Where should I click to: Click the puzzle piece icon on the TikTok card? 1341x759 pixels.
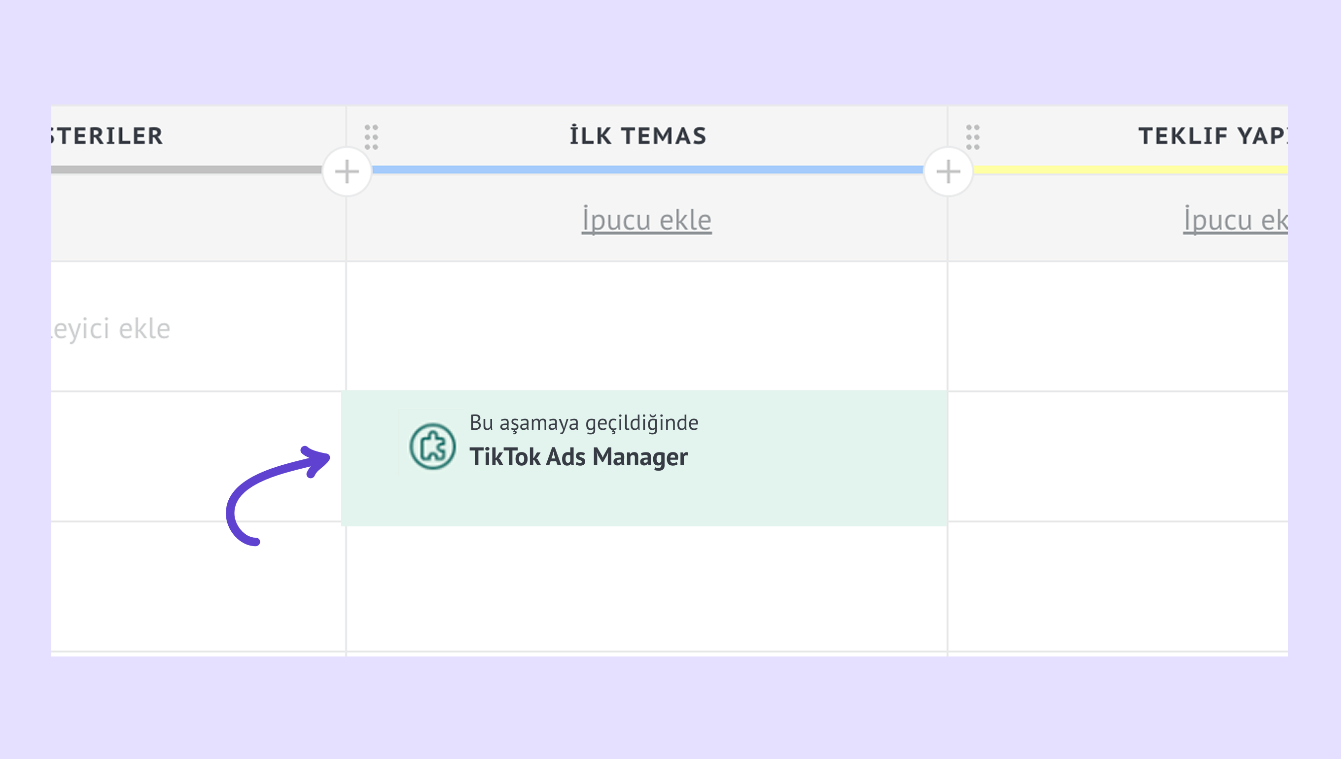pyautogui.click(x=432, y=446)
